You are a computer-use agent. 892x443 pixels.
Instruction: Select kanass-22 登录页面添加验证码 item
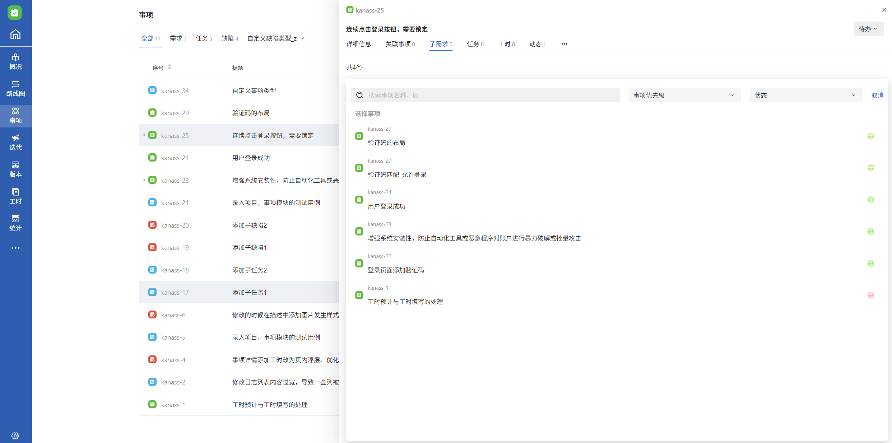[395, 270]
